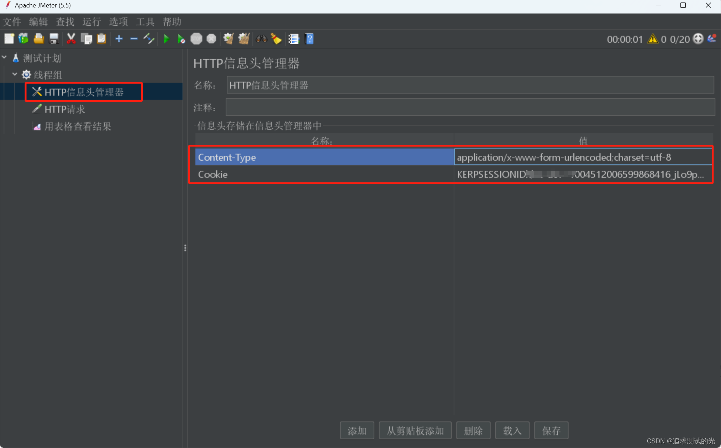Screen dimensions: 721x448
Task: Create a new test plan with New icon
Action: (x=9, y=39)
